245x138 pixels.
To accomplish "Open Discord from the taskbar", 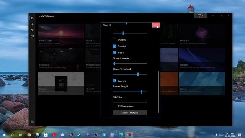I will [x=62, y=135].
